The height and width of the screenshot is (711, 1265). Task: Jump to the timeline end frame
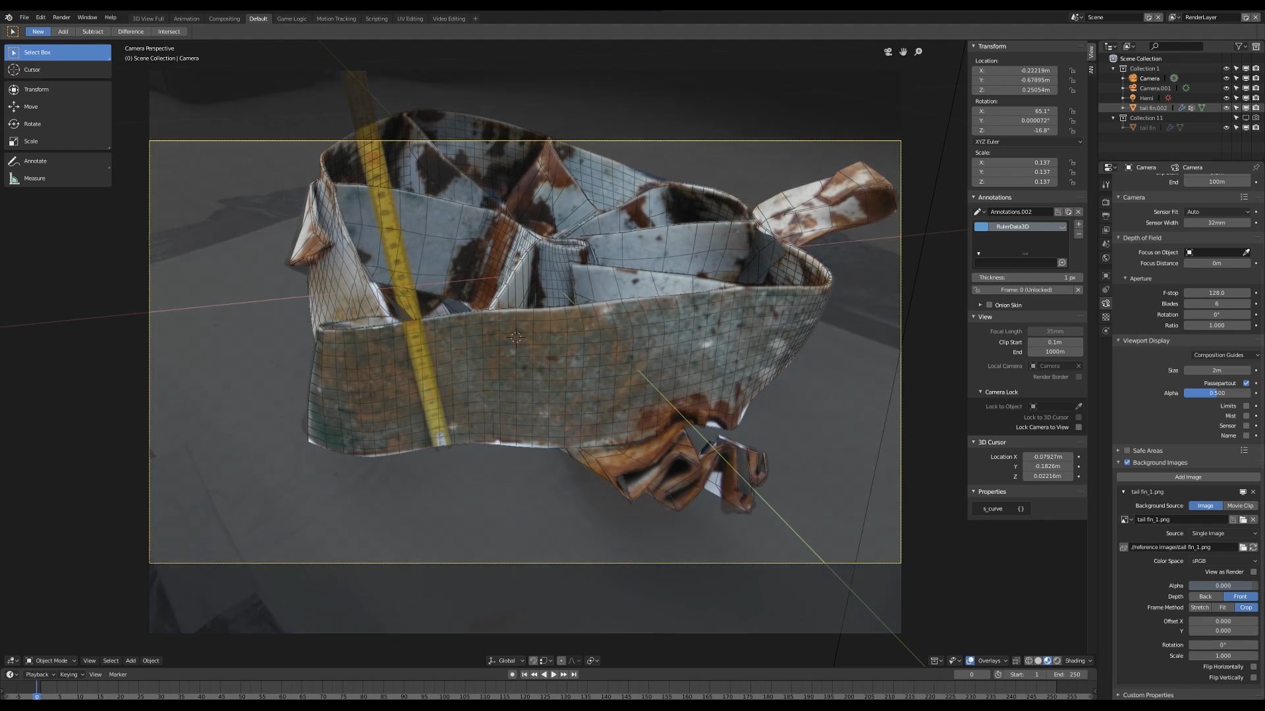574,674
